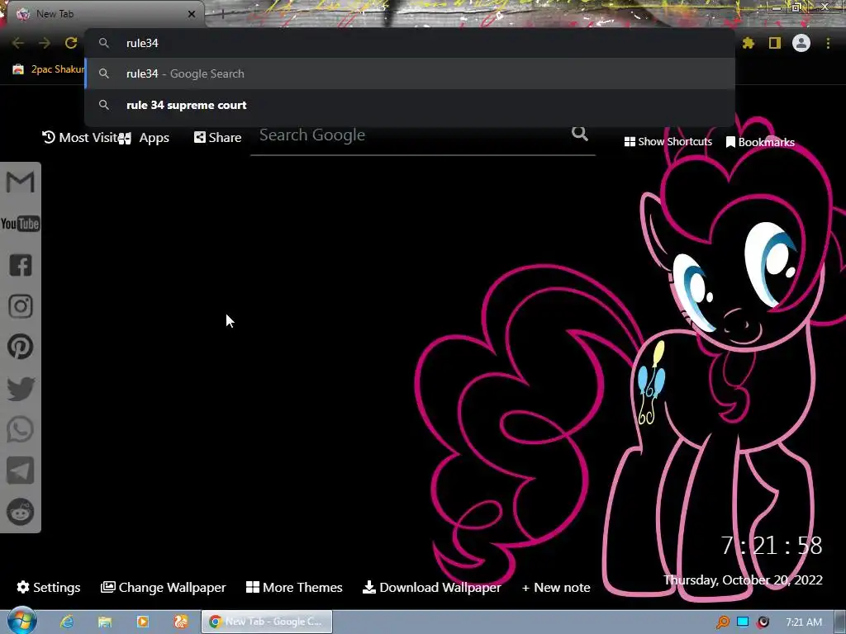Open the 2pac Shakur bookmark
846x634 pixels.
[49, 69]
